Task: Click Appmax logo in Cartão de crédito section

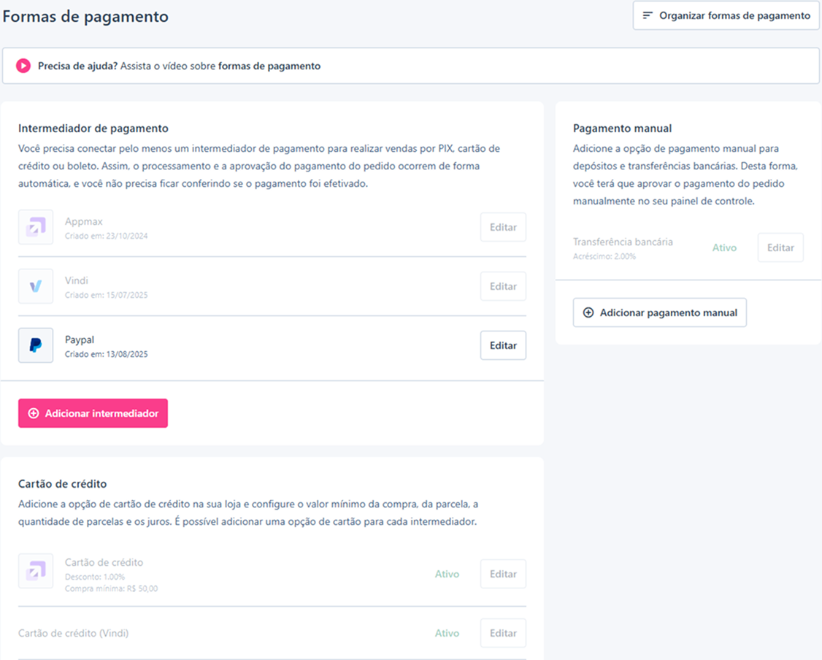Action: (x=36, y=571)
